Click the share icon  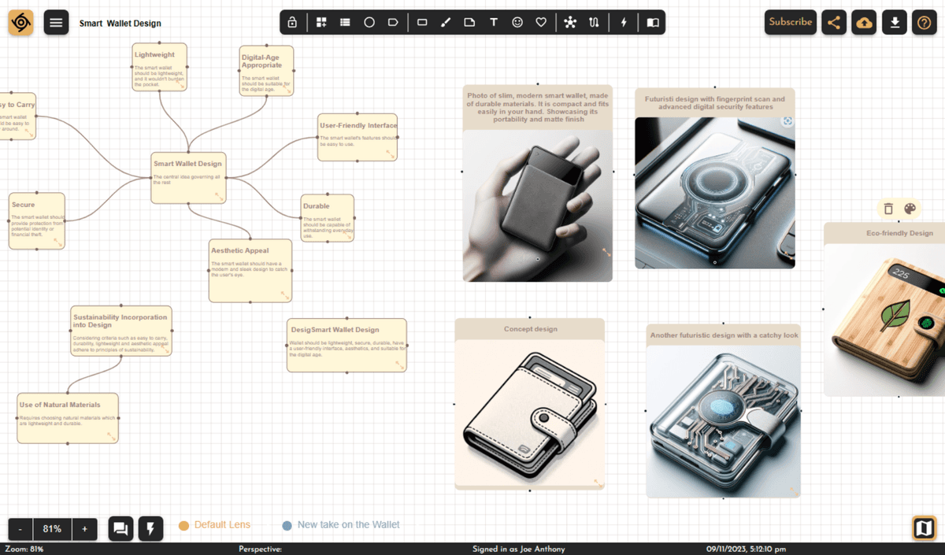[834, 23]
